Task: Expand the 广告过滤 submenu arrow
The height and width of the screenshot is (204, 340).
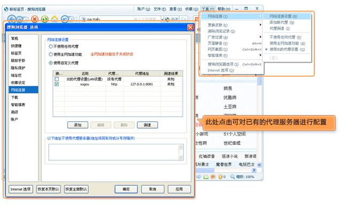Action: click(x=260, y=37)
